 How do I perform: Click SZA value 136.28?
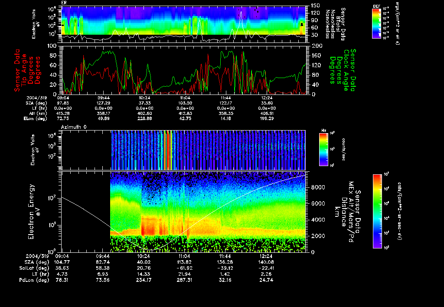pyautogui.click(x=225, y=262)
